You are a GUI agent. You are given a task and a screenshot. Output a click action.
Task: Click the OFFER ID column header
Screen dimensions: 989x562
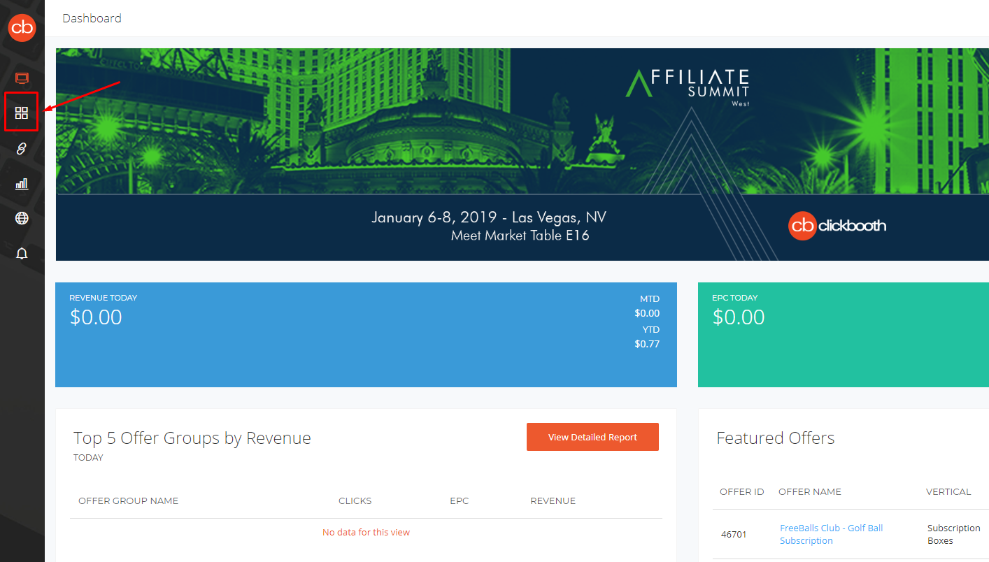pyautogui.click(x=742, y=491)
